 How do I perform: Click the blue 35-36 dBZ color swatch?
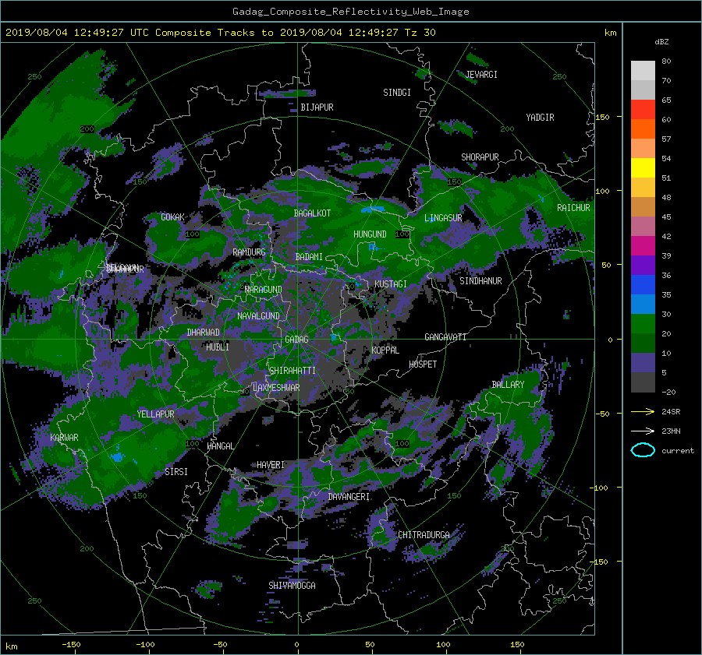[643, 285]
